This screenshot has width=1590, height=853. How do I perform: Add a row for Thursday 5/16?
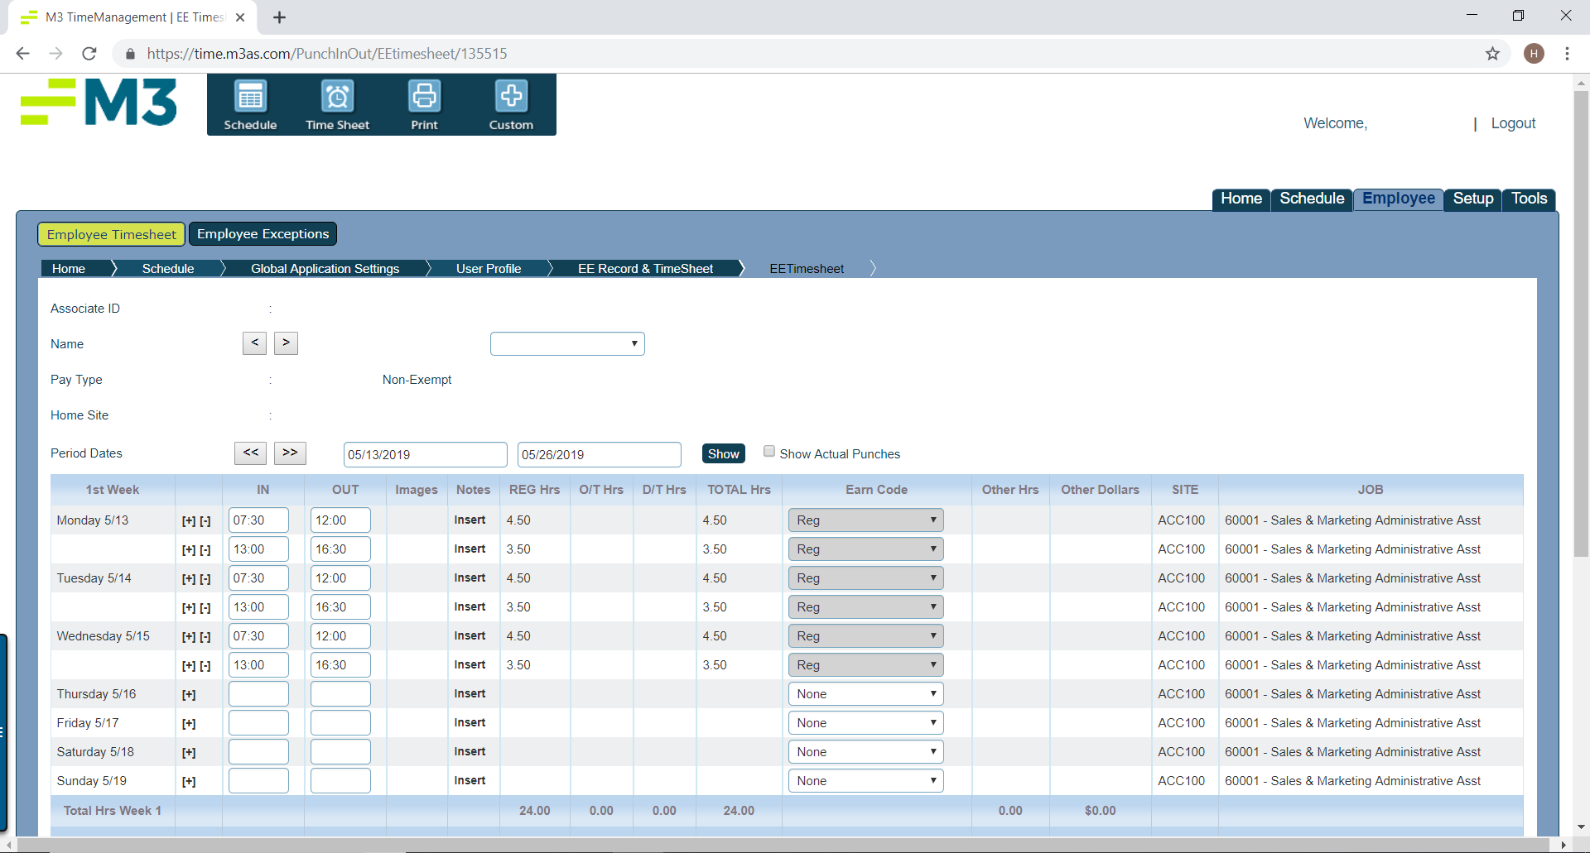click(189, 695)
